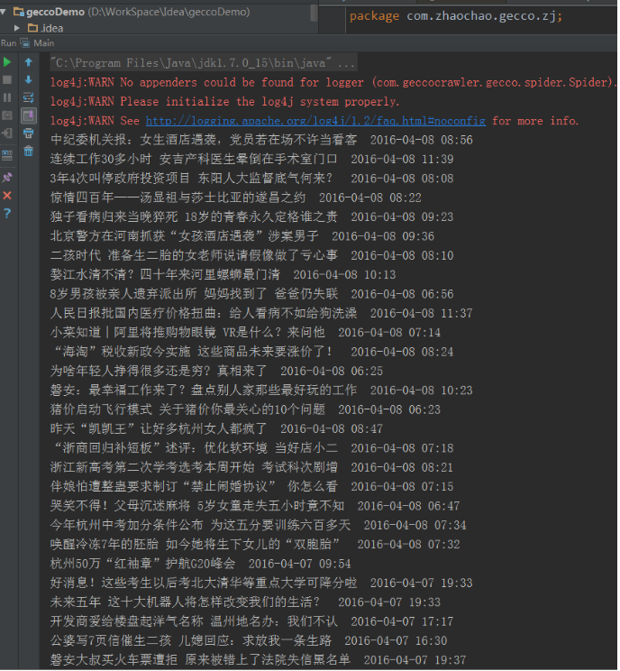Pause the program output
This screenshot has width=620, height=671.
click(x=7, y=98)
